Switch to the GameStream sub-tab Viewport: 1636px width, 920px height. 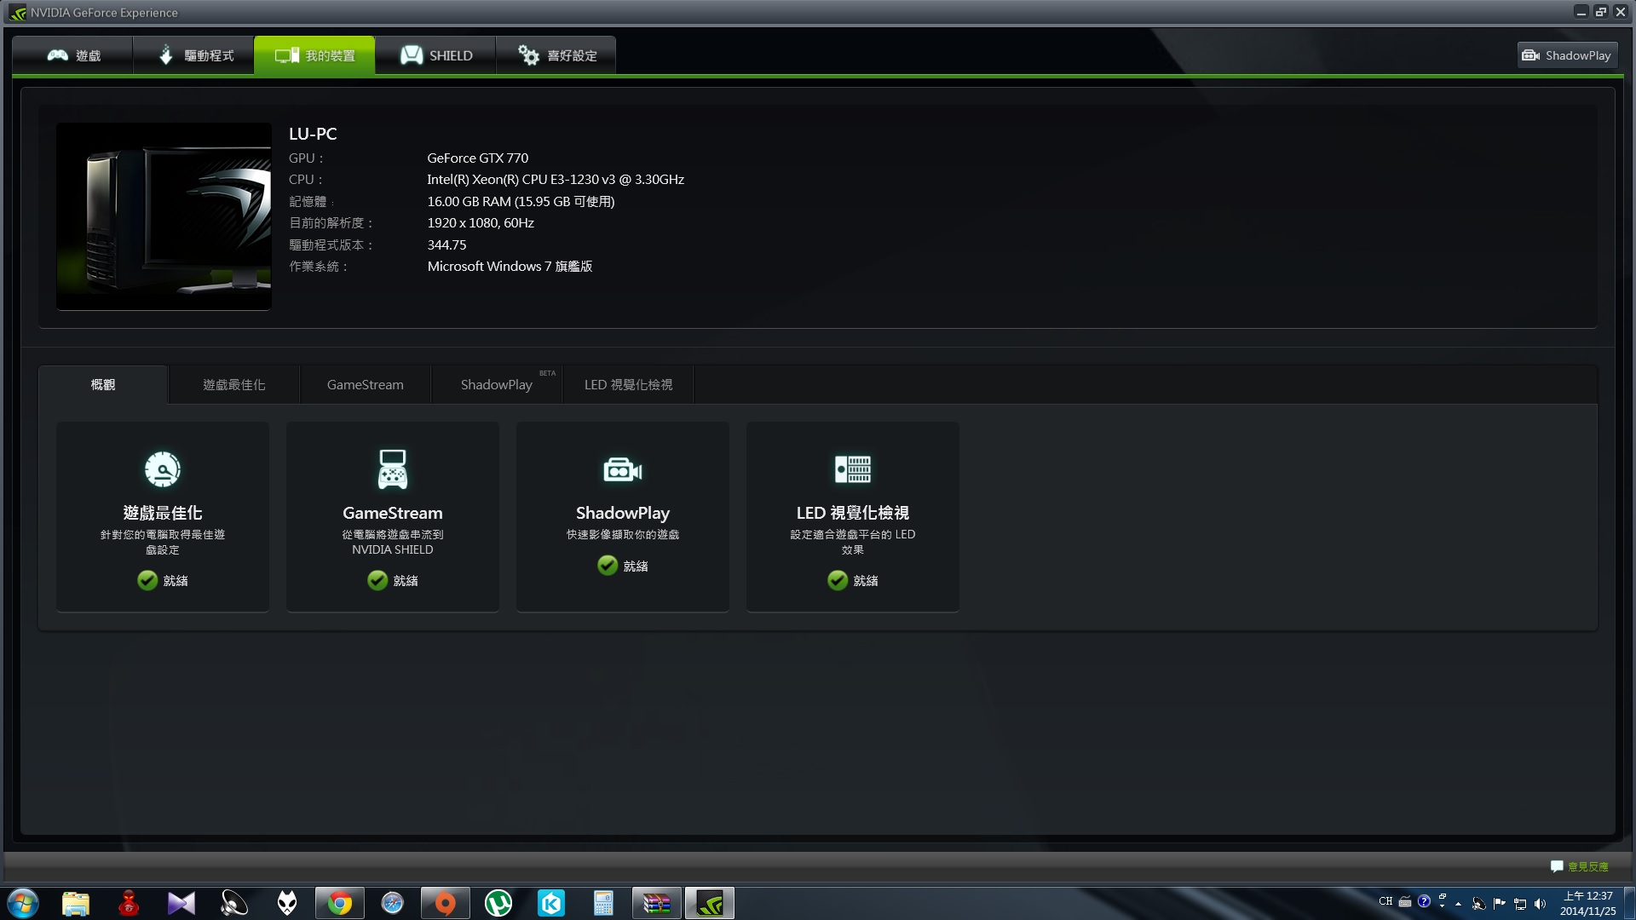[x=365, y=385]
